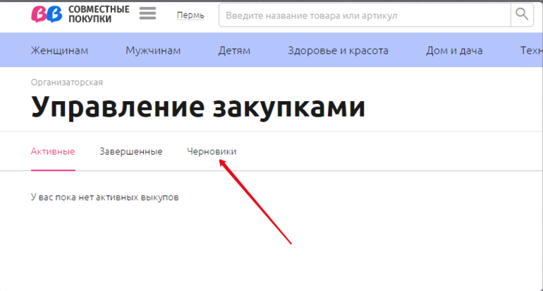The height and width of the screenshot is (291, 543).
Task: Select Здоровье и красота category
Action: (x=338, y=50)
